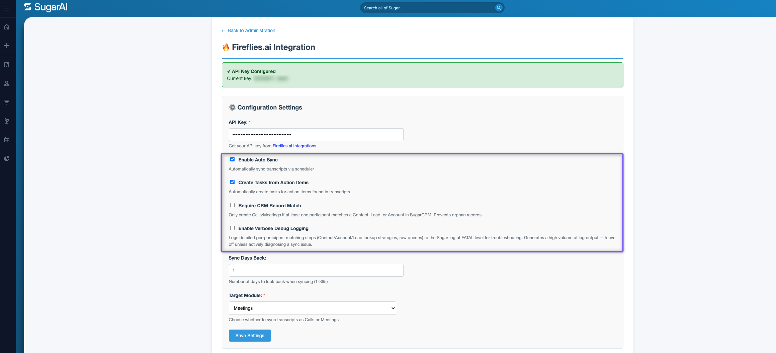Open Leads sprout icon in sidebar
Image resolution: width=776 pixels, height=353 pixels.
click(x=7, y=121)
